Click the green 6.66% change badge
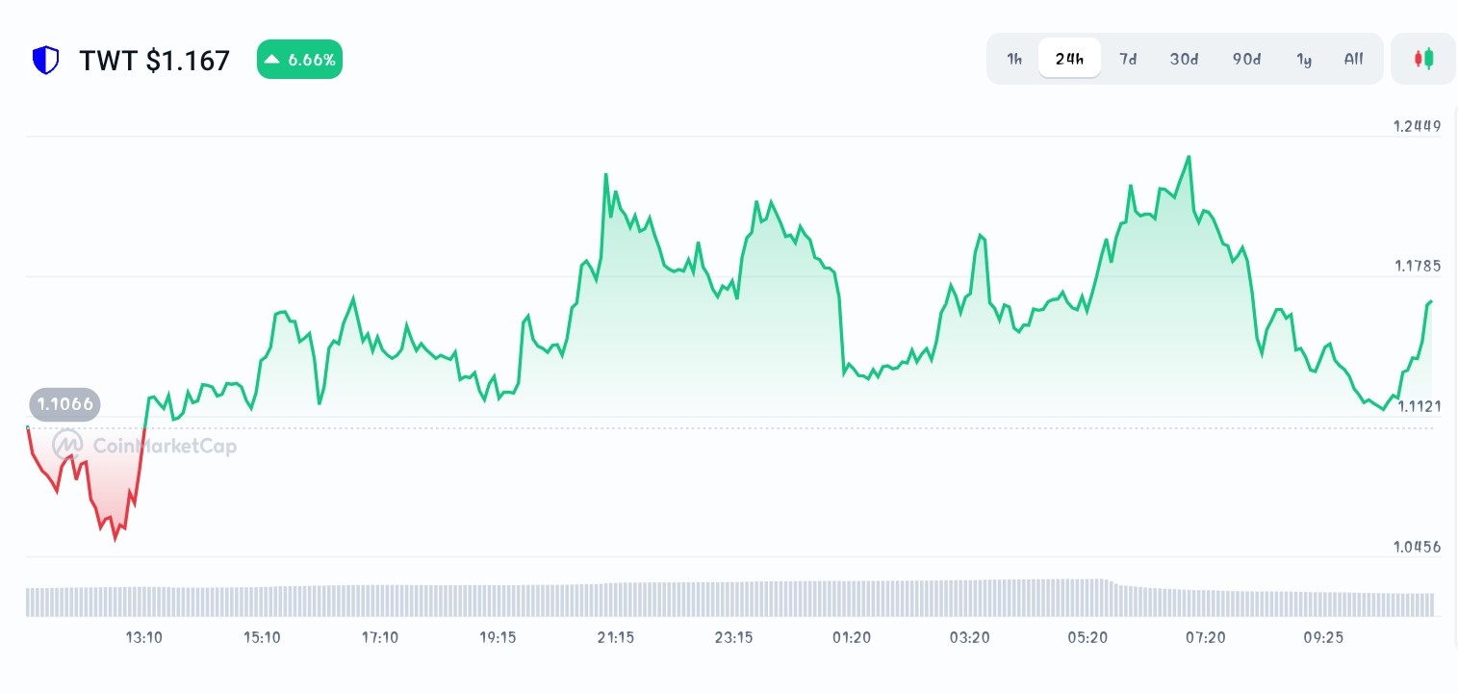The image size is (1458, 693). (x=299, y=60)
